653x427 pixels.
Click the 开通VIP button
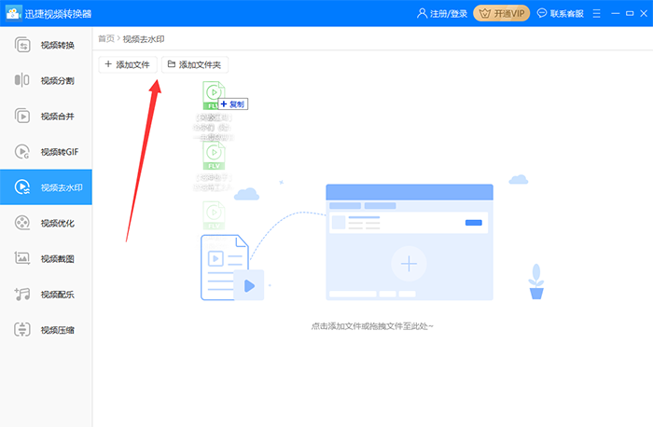[502, 13]
